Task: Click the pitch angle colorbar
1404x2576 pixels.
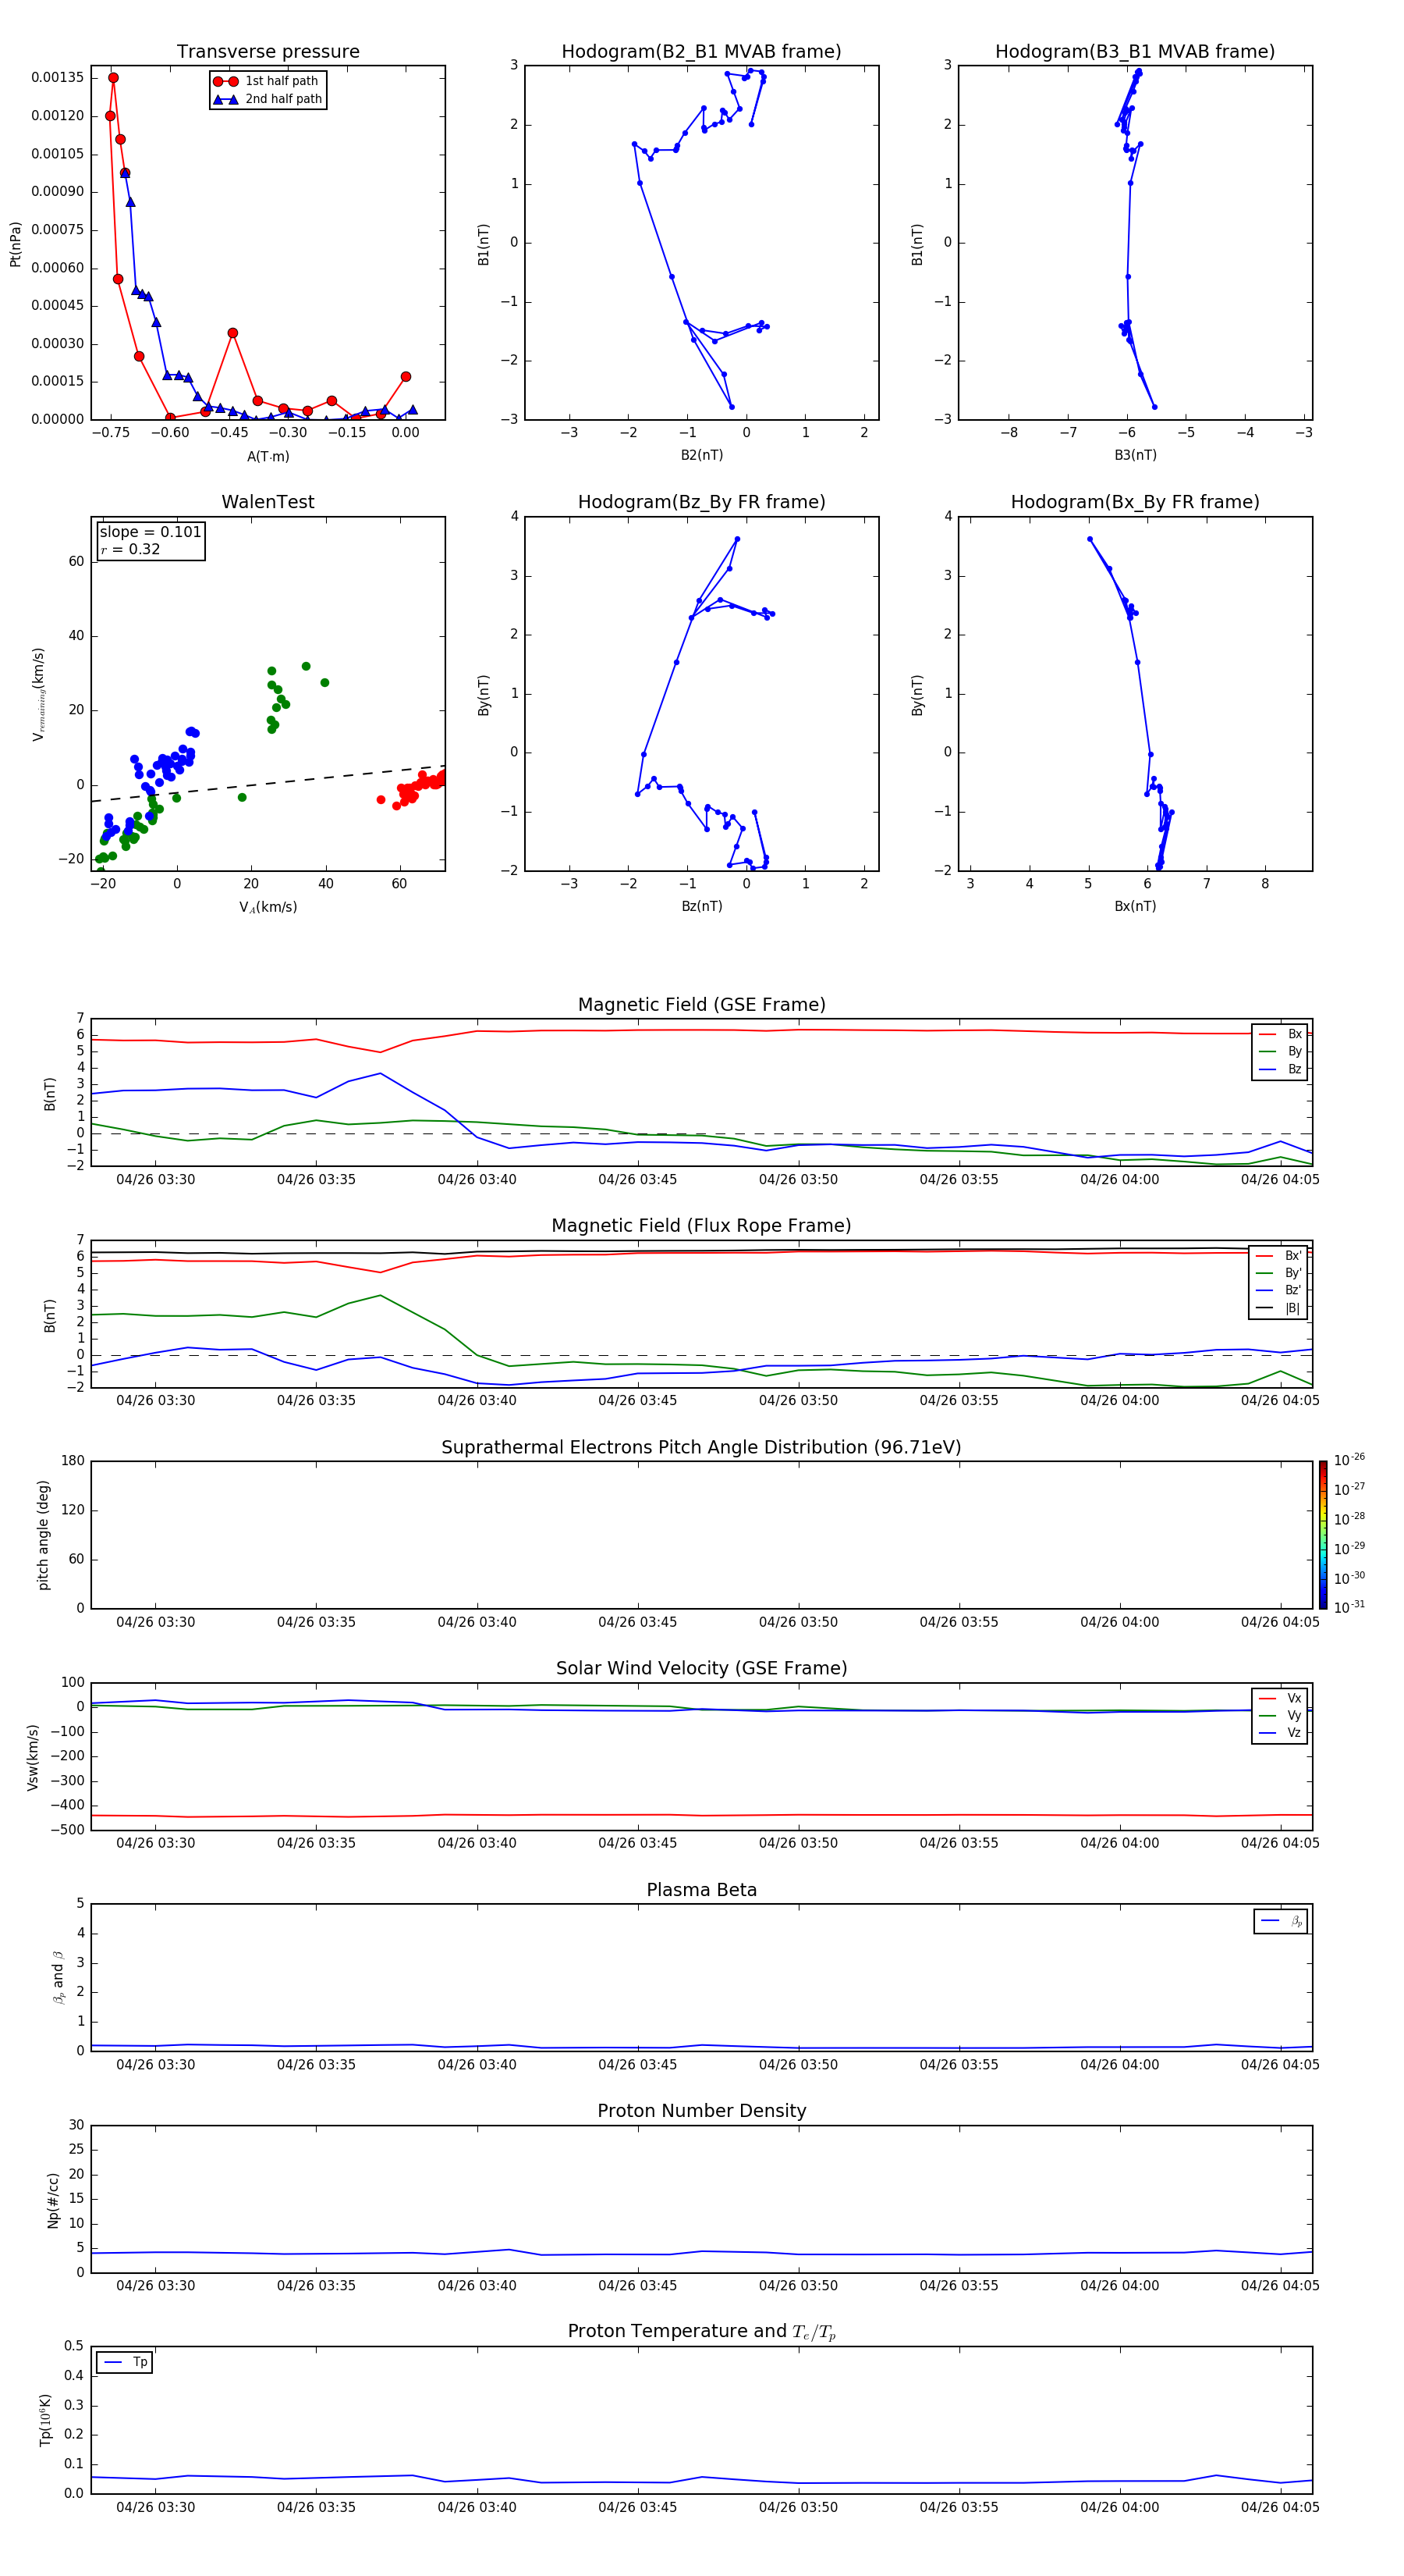Action: click(1323, 1534)
